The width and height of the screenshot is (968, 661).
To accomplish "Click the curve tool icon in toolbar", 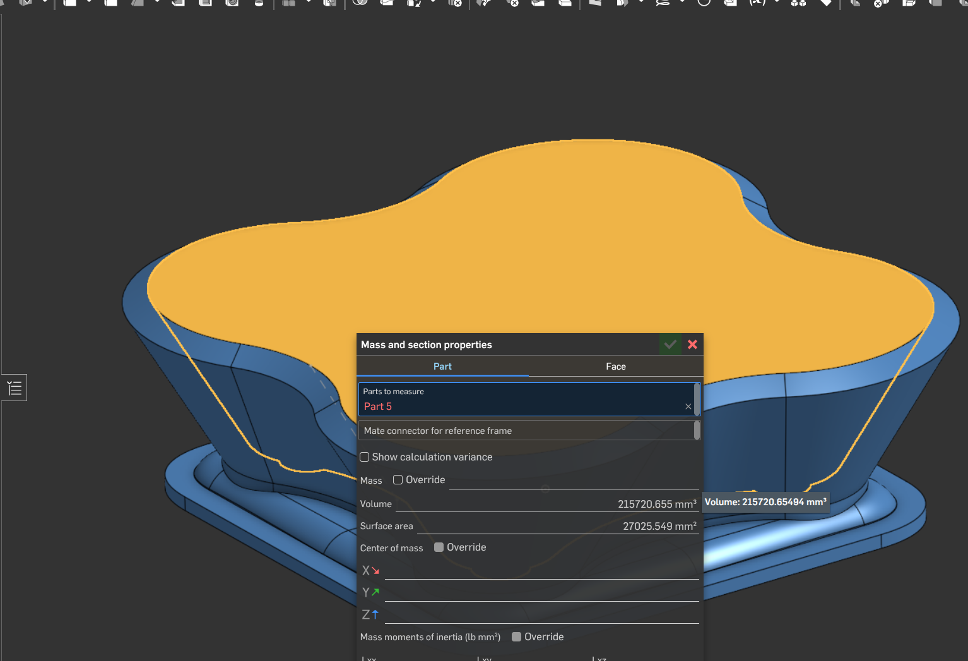I will [663, 3].
